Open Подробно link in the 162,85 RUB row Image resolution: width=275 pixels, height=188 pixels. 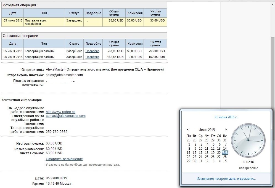click(x=92, y=57)
